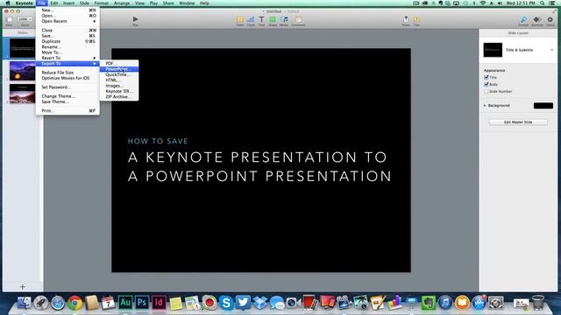
Task: Select Duplicate from the File menu
Action: click(67, 41)
